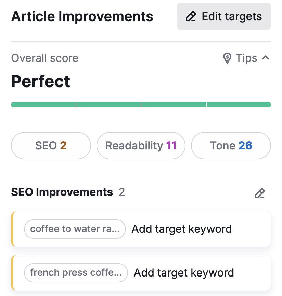The height and width of the screenshot is (296, 282).
Task: Click edit pencil beside SEO Improvements
Action: [x=259, y=193]
